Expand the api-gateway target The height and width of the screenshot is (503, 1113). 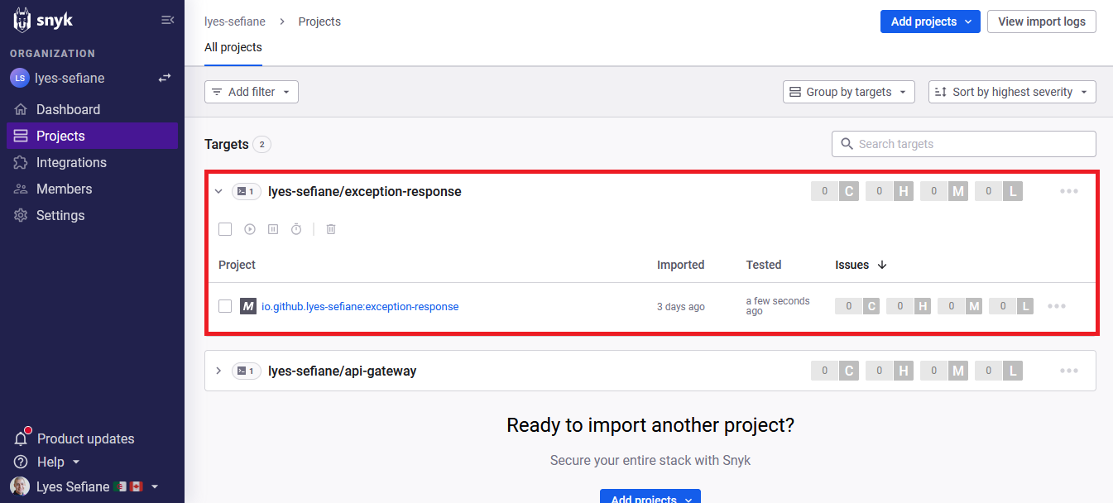[218, 371]
